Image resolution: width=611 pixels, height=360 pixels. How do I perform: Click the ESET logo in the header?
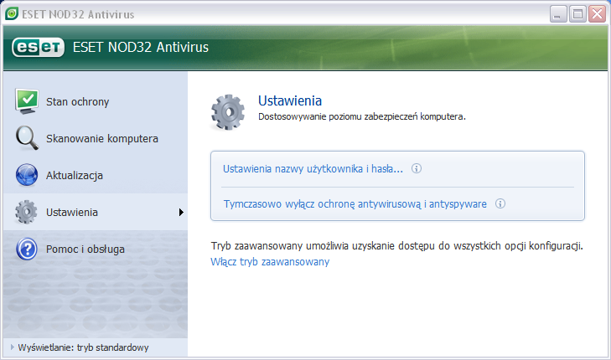38,48
